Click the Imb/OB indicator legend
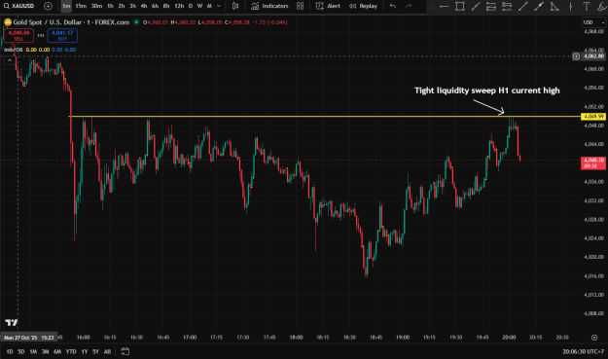The height and width of the screenshot is (359, 608). point(14,50)
